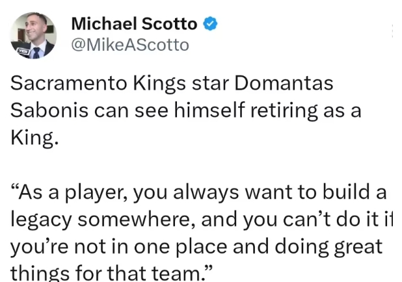Click the line "Sacramento Kings star Domantas"
The image size is (402, 282).
[172, 84]
